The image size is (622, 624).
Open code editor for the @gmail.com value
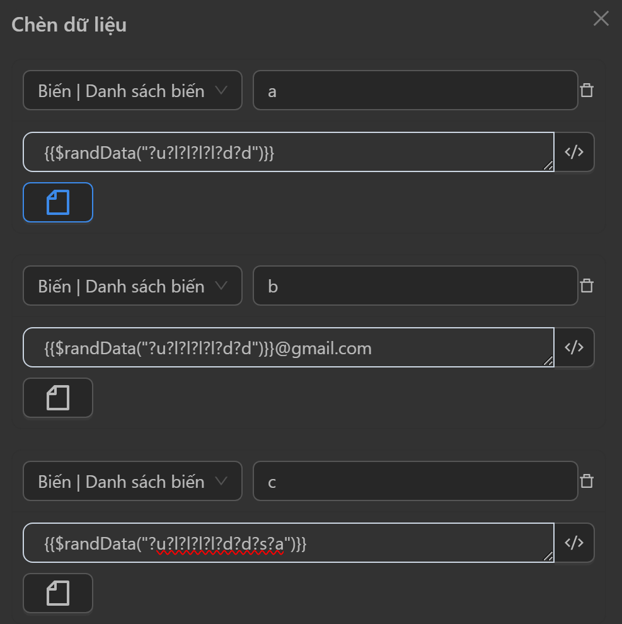click(x=574, y=347)
